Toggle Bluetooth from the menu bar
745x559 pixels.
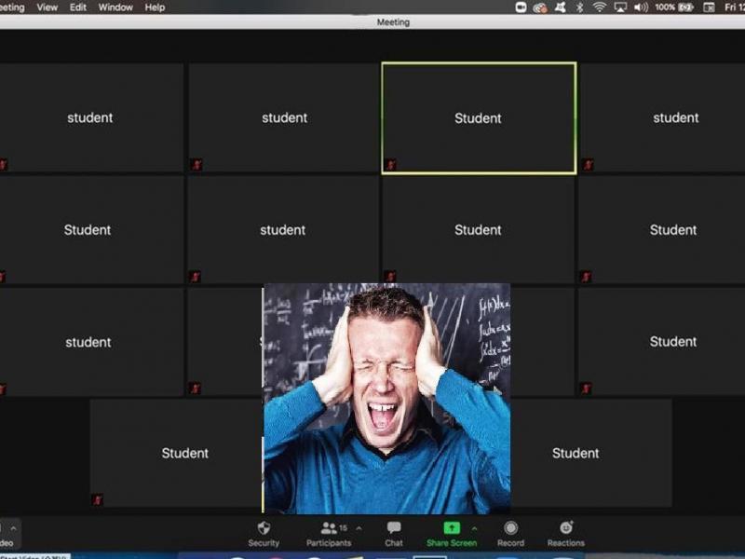pos(580,6)
